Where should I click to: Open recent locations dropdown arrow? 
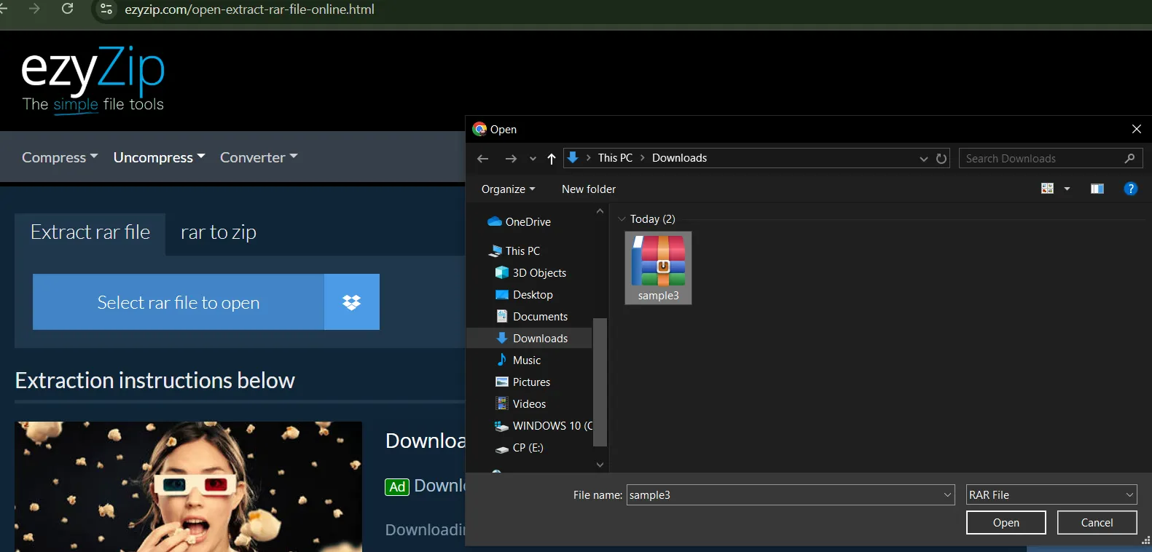(533, 159)
